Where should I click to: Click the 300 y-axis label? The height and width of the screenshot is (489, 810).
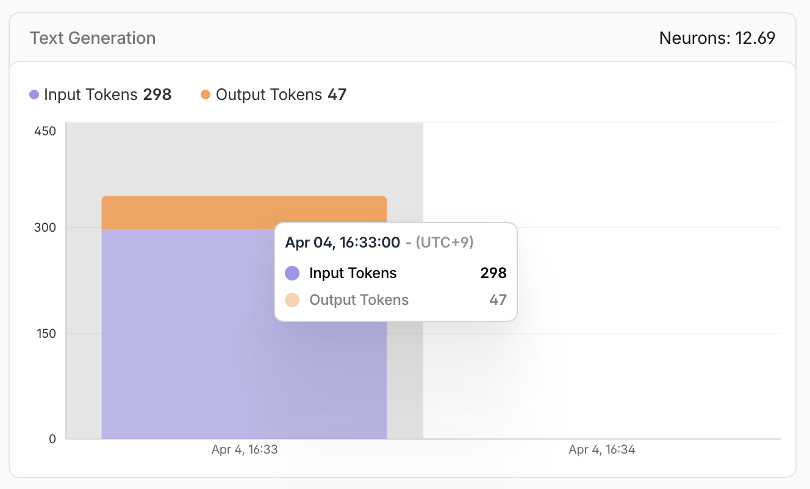tap(45, 227)
